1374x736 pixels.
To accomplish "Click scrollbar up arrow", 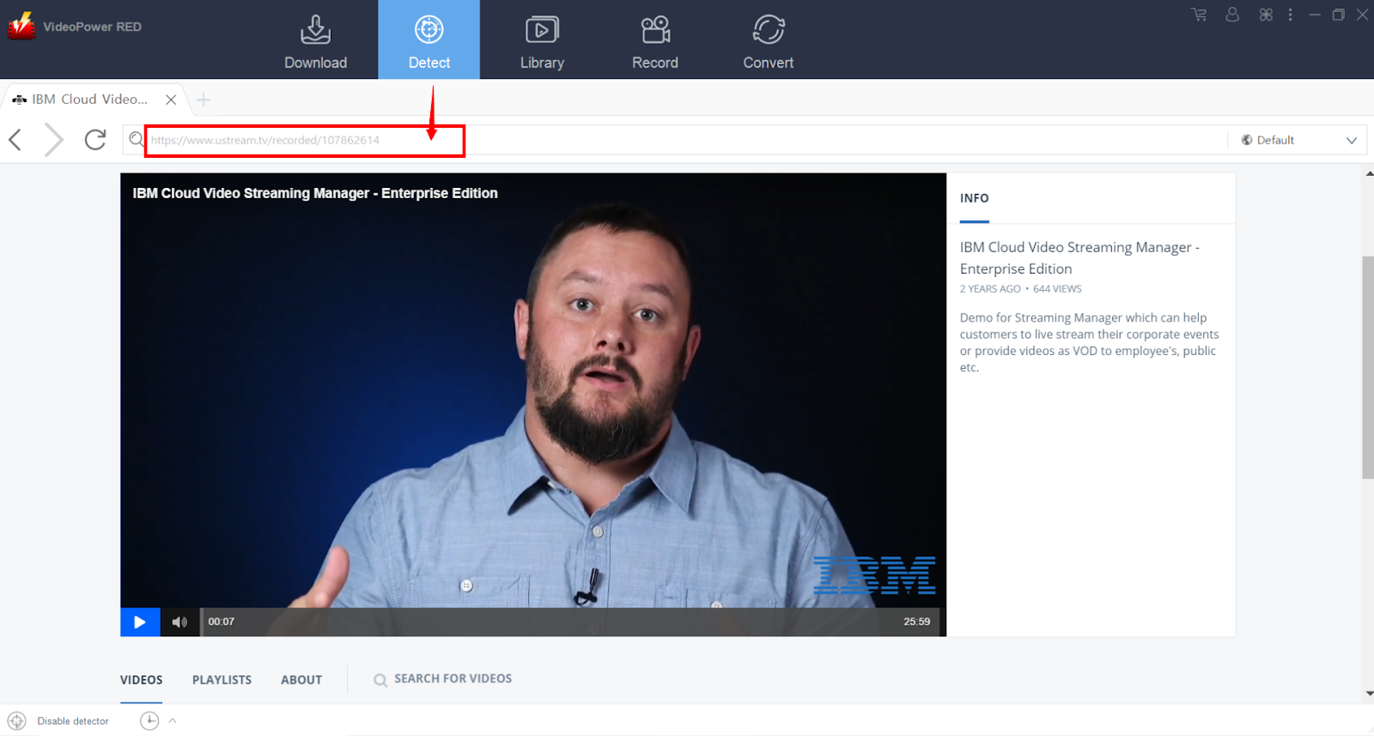I will point(1368,173).
